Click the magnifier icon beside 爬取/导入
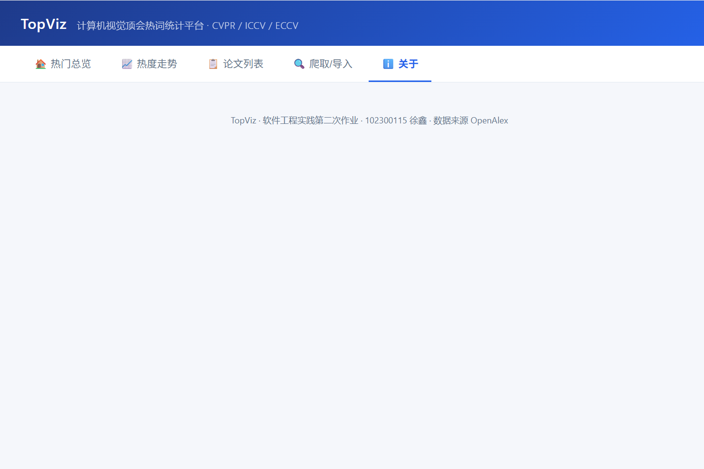The width and height of the screenshot is (704, 469). [299, 64]
